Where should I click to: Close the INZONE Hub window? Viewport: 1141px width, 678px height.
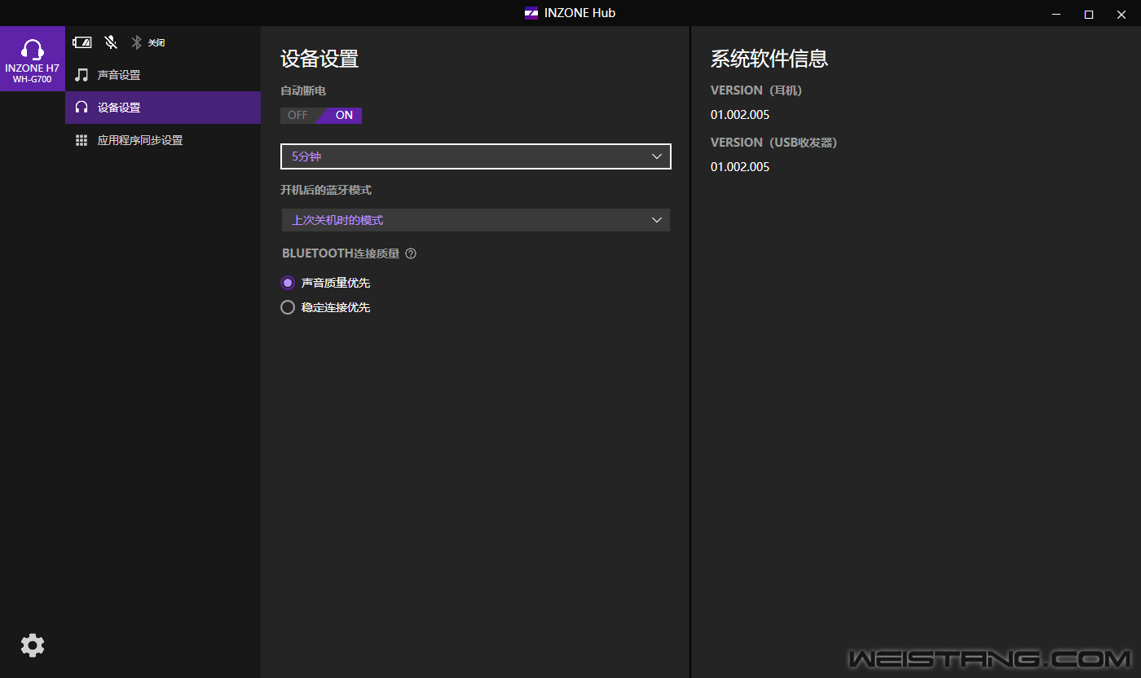(x=1121, y=13)
